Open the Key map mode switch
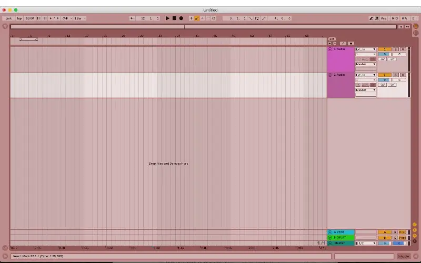 384,18
